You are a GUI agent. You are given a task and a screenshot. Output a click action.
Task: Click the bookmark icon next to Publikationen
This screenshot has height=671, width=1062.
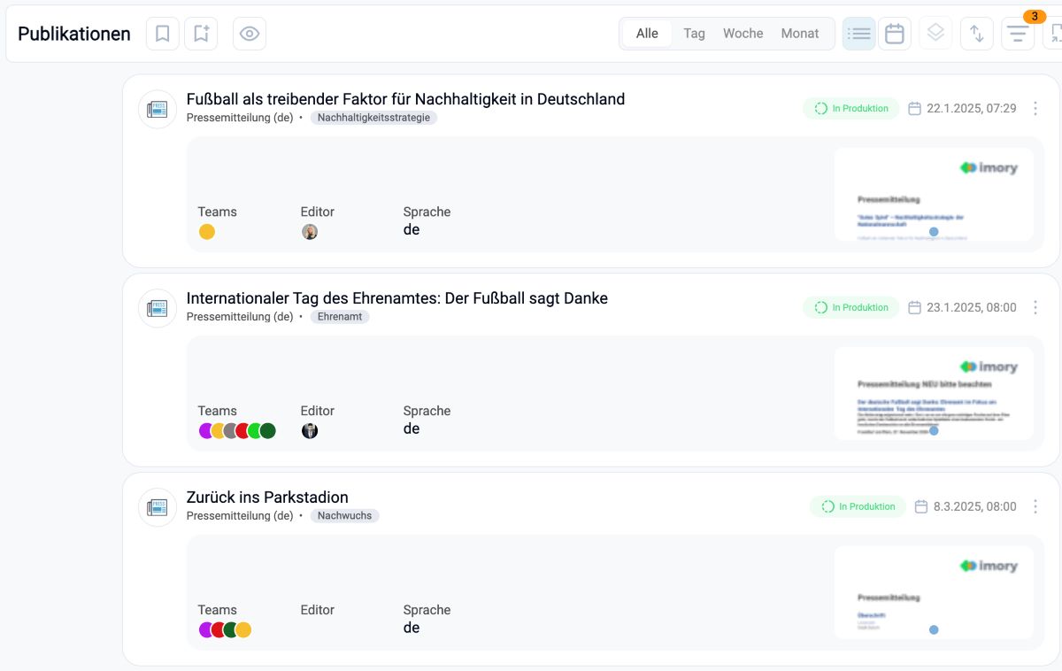pos(162,34)
